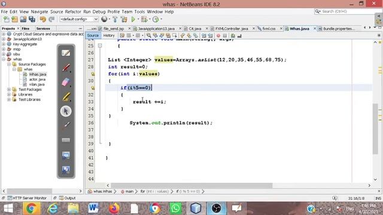Viewport: 383px width, 215px height.
Task: Expand the mop project node
Action: [4, 49]
